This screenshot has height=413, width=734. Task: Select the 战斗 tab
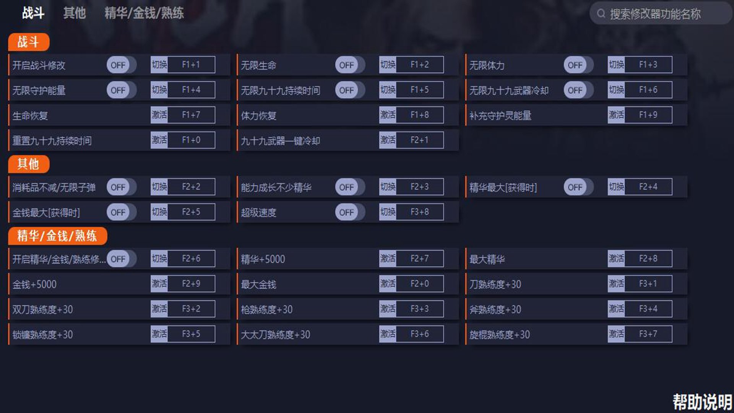[33, 13]
